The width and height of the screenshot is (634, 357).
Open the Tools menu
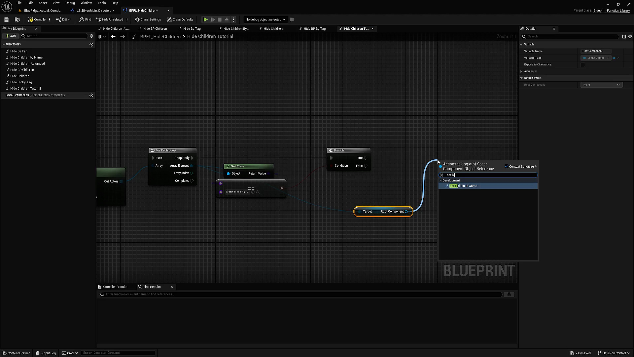pyautogui.click(x=101, y=3)
